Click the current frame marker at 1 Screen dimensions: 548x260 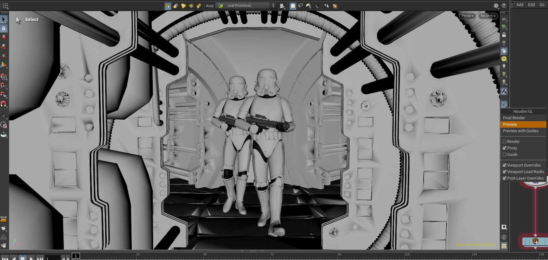point(76,256)
